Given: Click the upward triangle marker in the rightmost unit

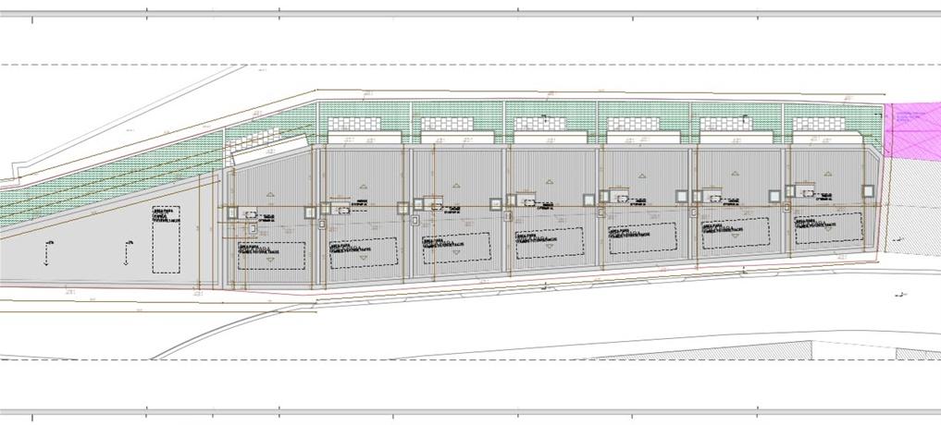Looking at the screenshot, I should tap(826, 172).
